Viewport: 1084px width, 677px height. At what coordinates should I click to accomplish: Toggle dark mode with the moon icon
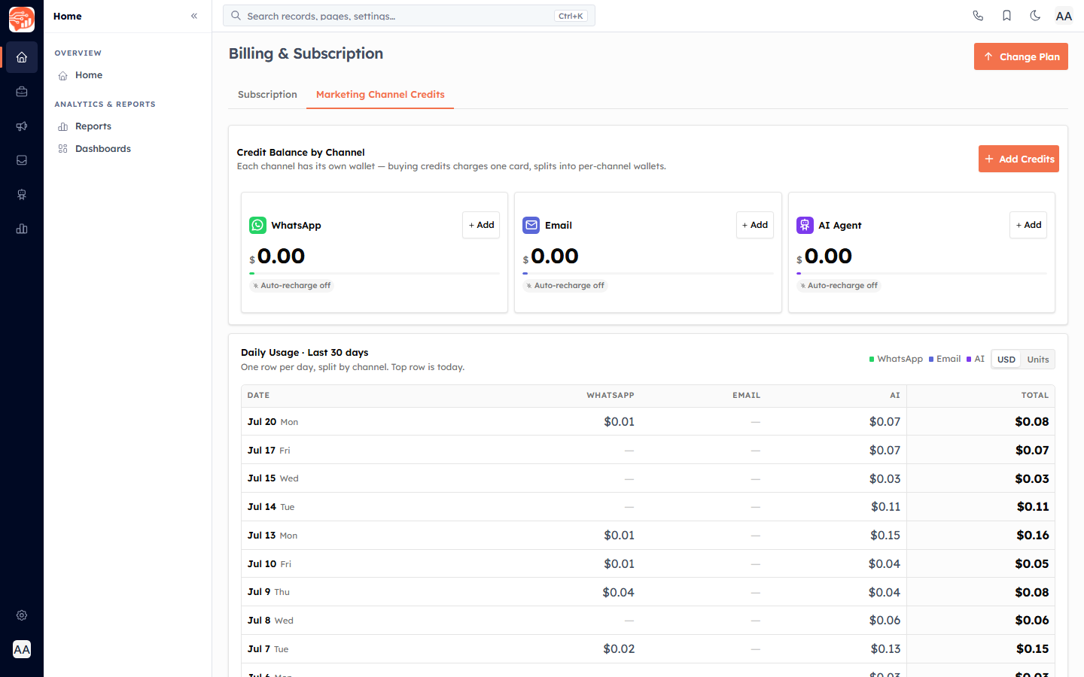pos(1035,16)
